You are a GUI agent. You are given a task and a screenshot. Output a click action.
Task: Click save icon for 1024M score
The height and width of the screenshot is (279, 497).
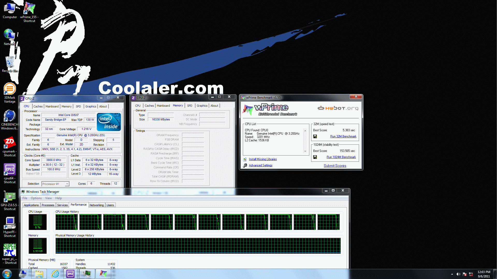tap(315, 157)
